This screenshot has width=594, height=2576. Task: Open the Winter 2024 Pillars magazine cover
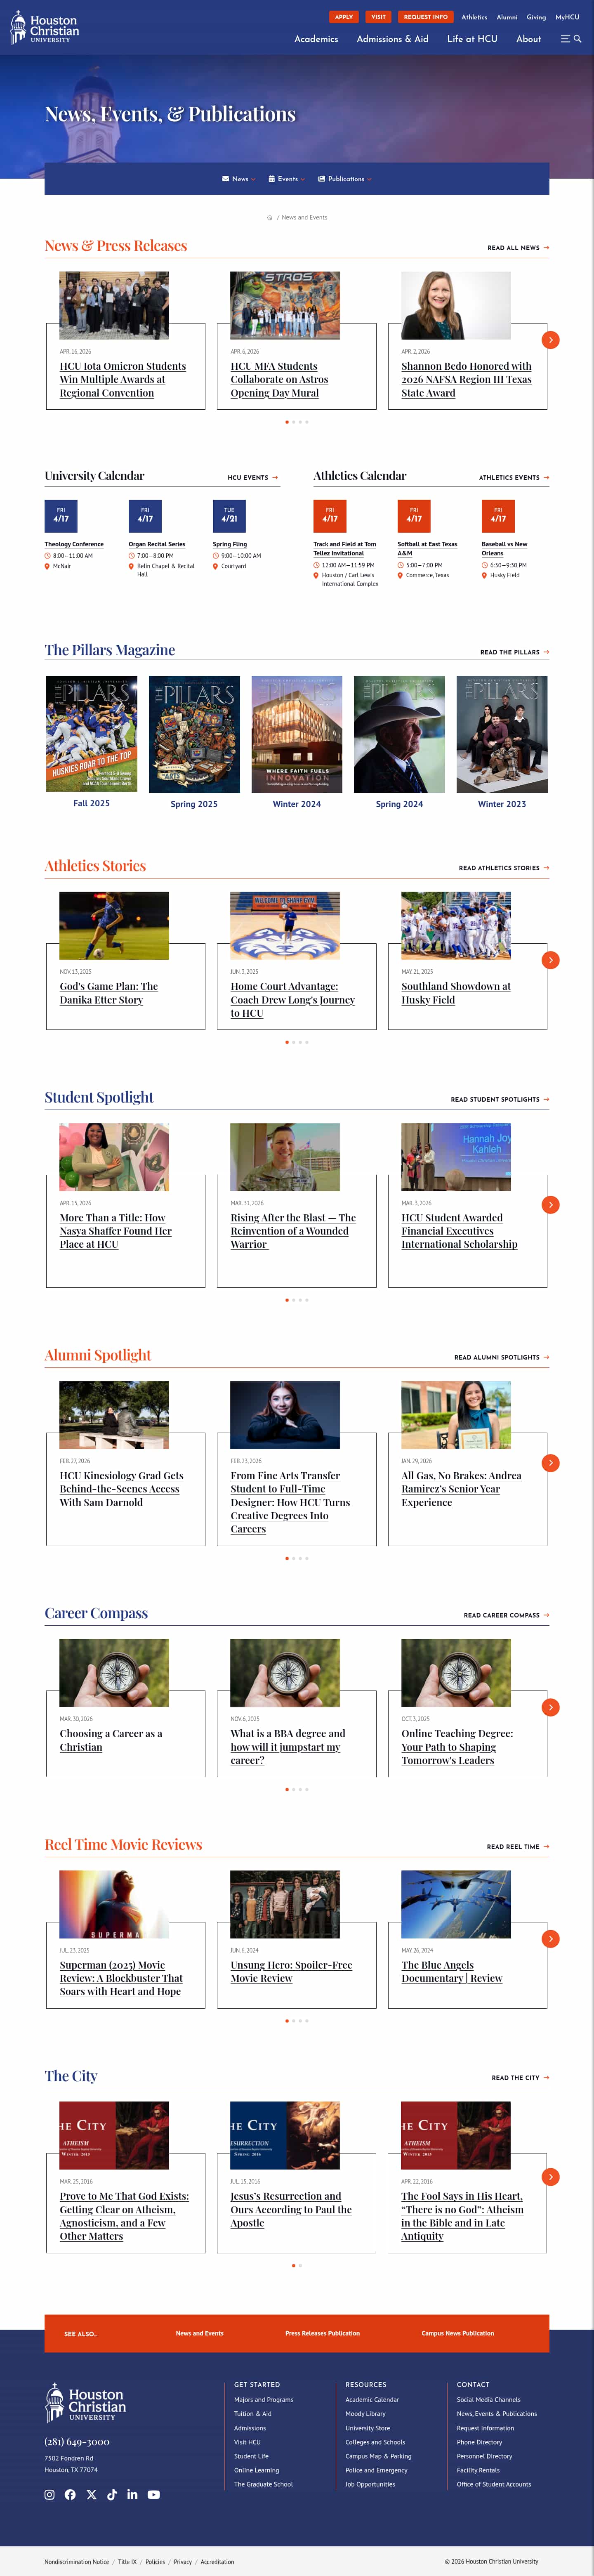point(297,734)
